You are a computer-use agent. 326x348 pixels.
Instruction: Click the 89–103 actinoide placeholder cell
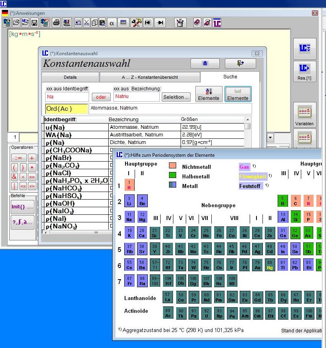click(x=155, y=281)
